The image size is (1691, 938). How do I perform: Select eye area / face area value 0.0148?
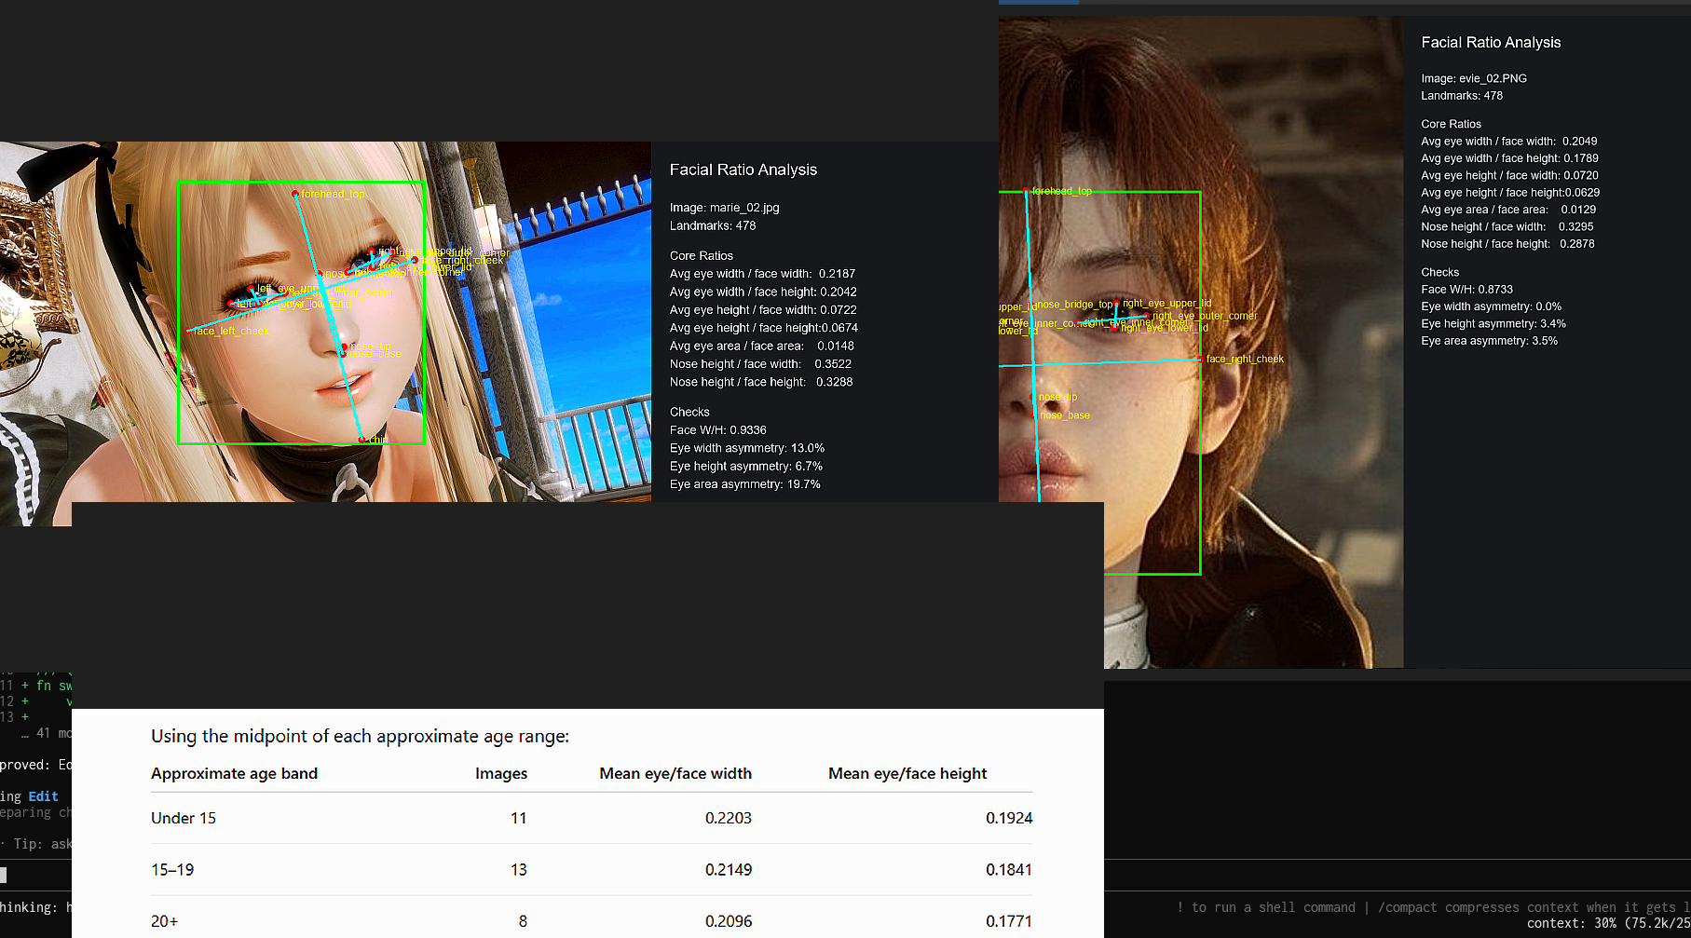(836, 346)
